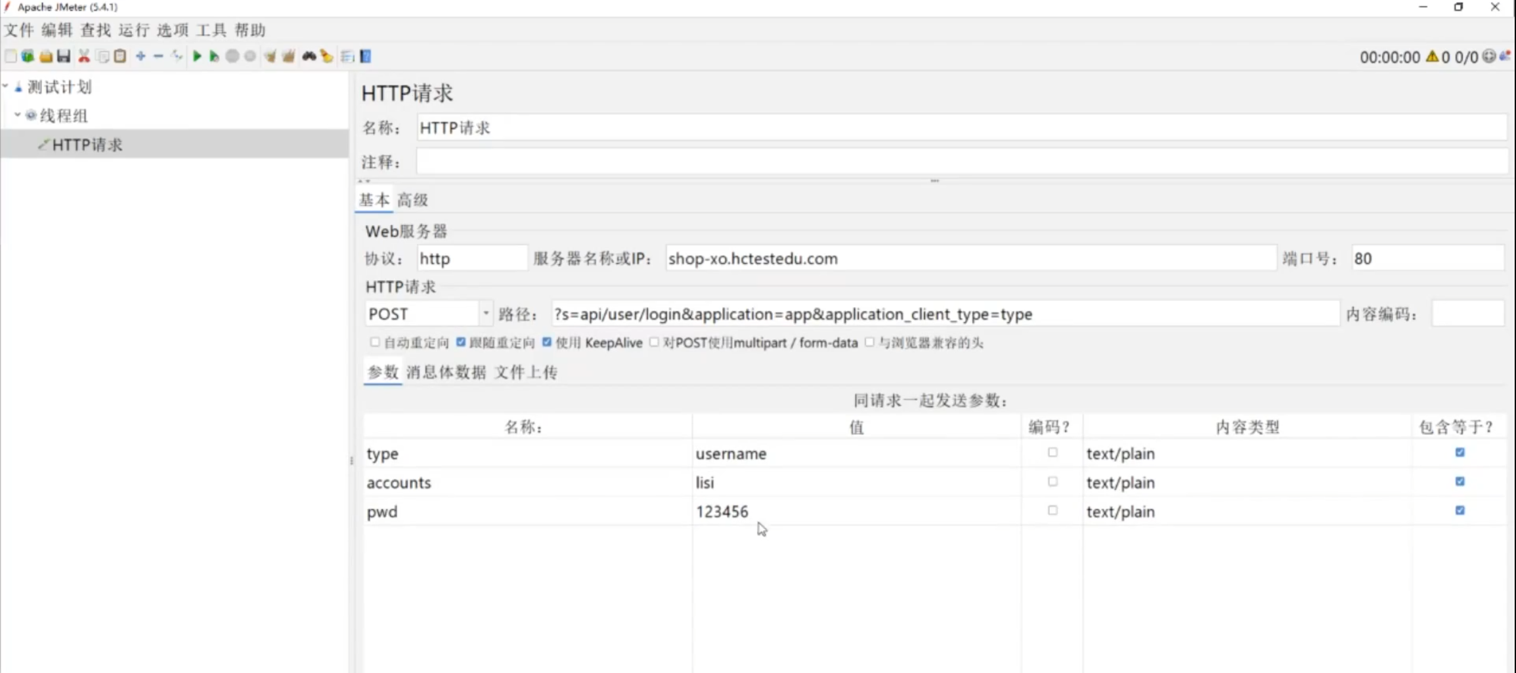Image resolution: width=1516 pixels, height=673 pixels.
Task: Clear results with single broom icon
Action: pos(270,56)
